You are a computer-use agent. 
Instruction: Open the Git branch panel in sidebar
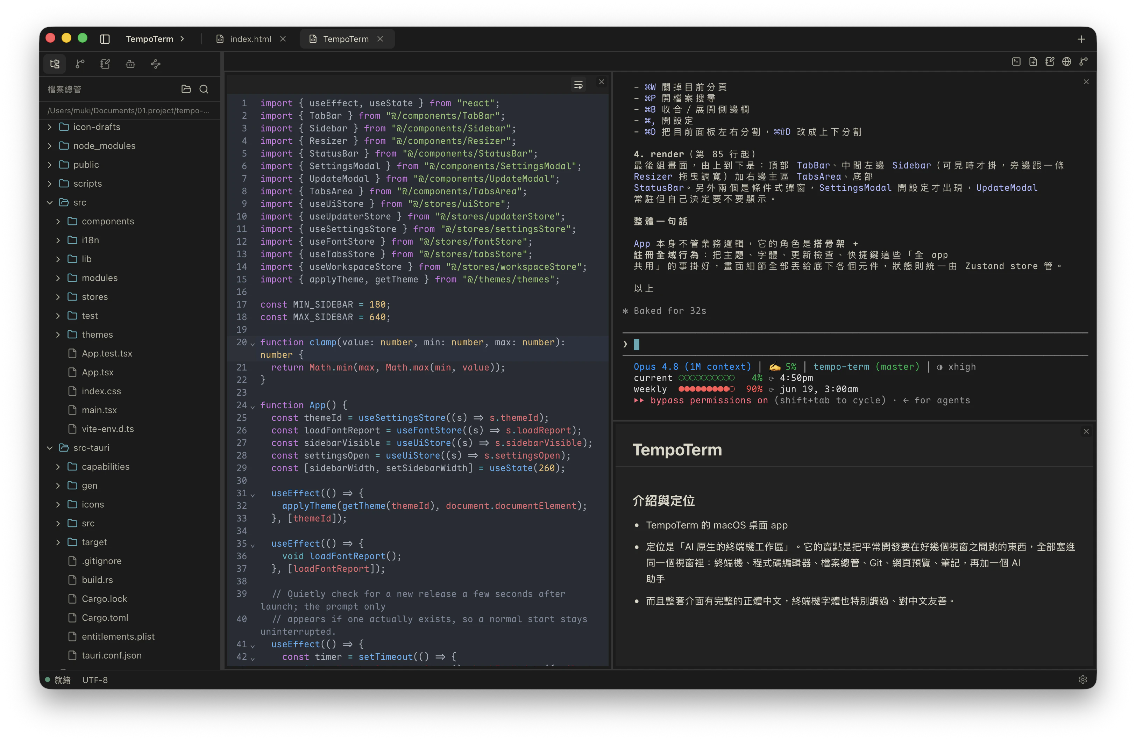tap(80, 64)
